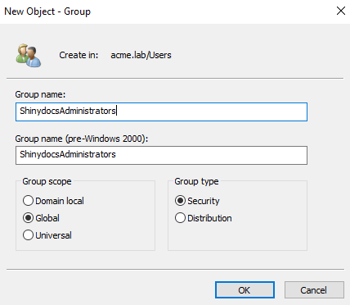Screen dimensions: 350x305
Task: Click the "Create in:" label
Action: (x=79, y=55)
